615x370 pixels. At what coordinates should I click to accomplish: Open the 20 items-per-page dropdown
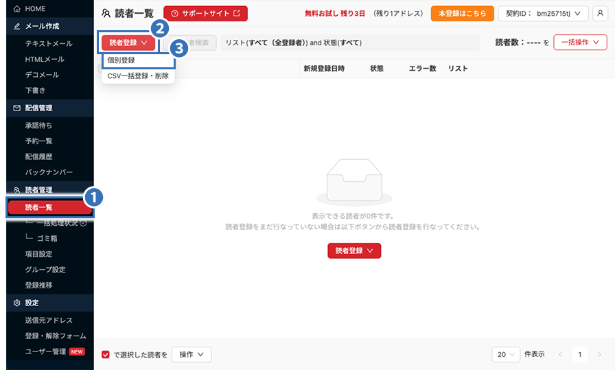tap(506, 354)
